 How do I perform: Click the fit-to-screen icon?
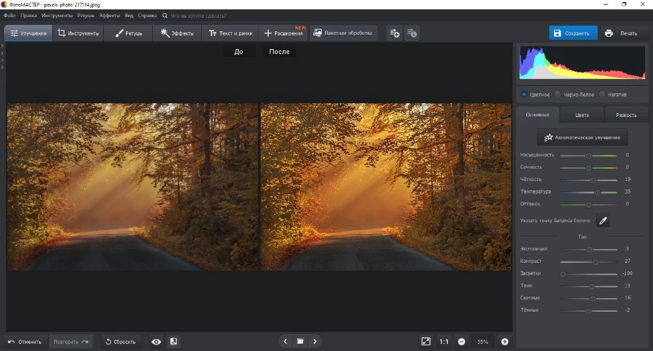click(426, 341)
